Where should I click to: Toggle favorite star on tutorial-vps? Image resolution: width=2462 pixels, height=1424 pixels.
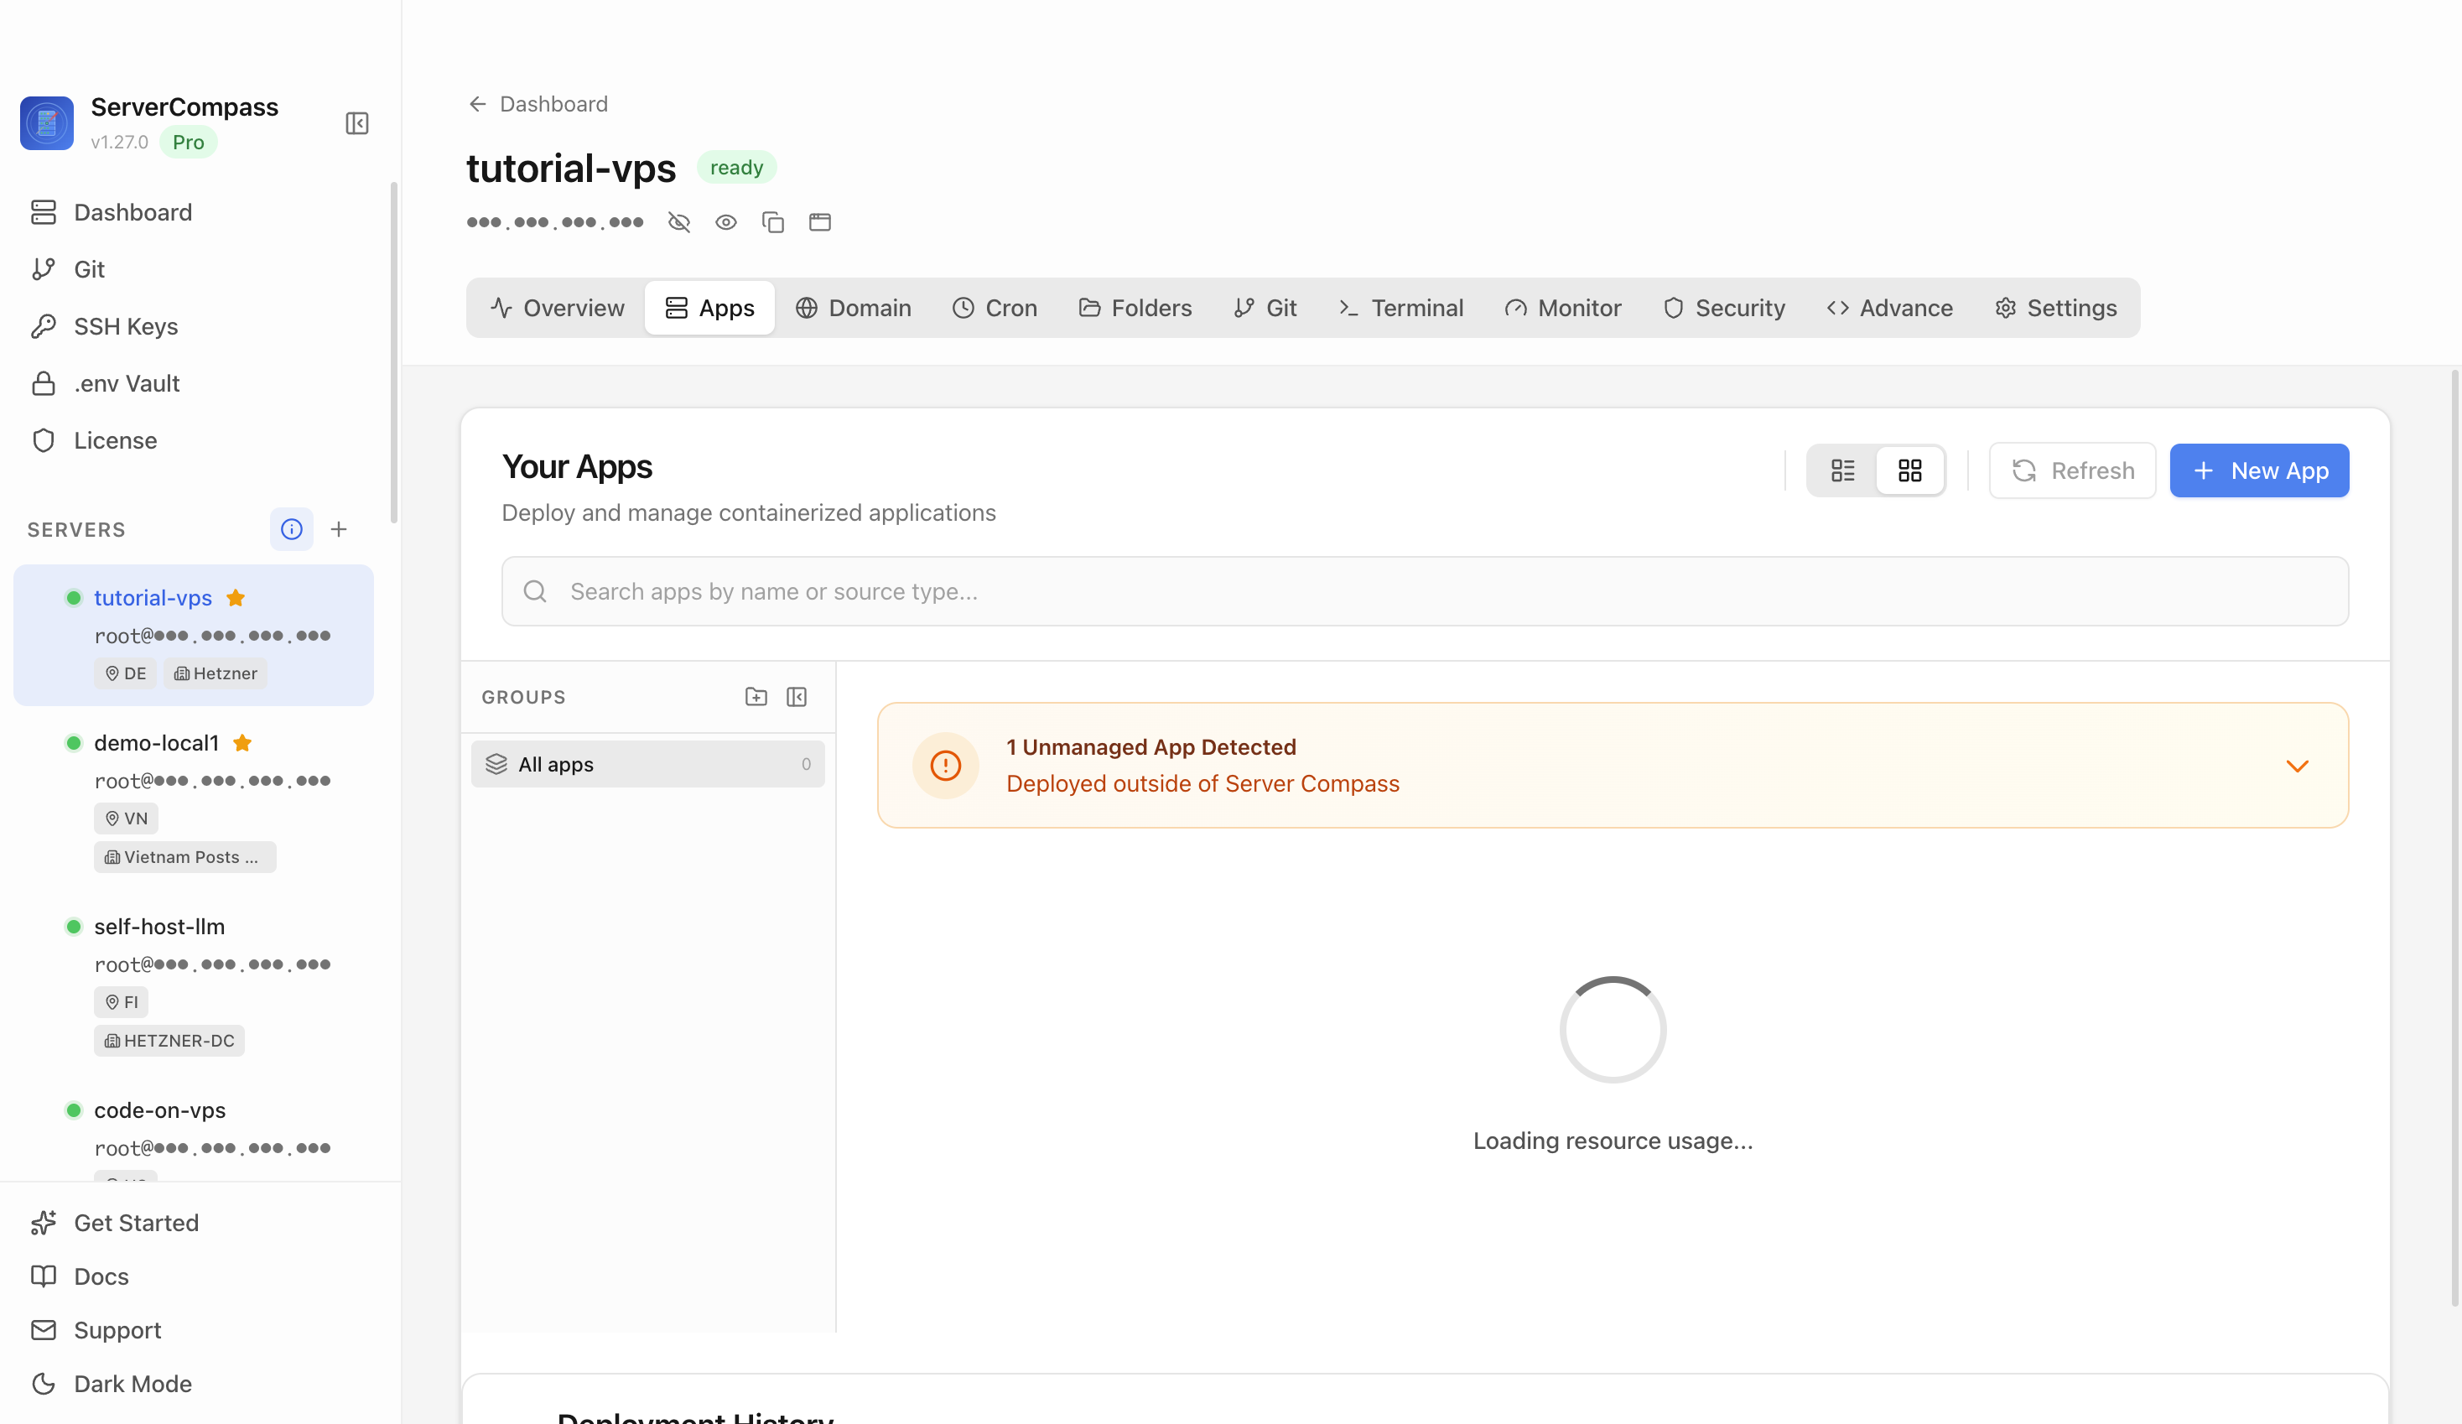click(x=236, y=598)
